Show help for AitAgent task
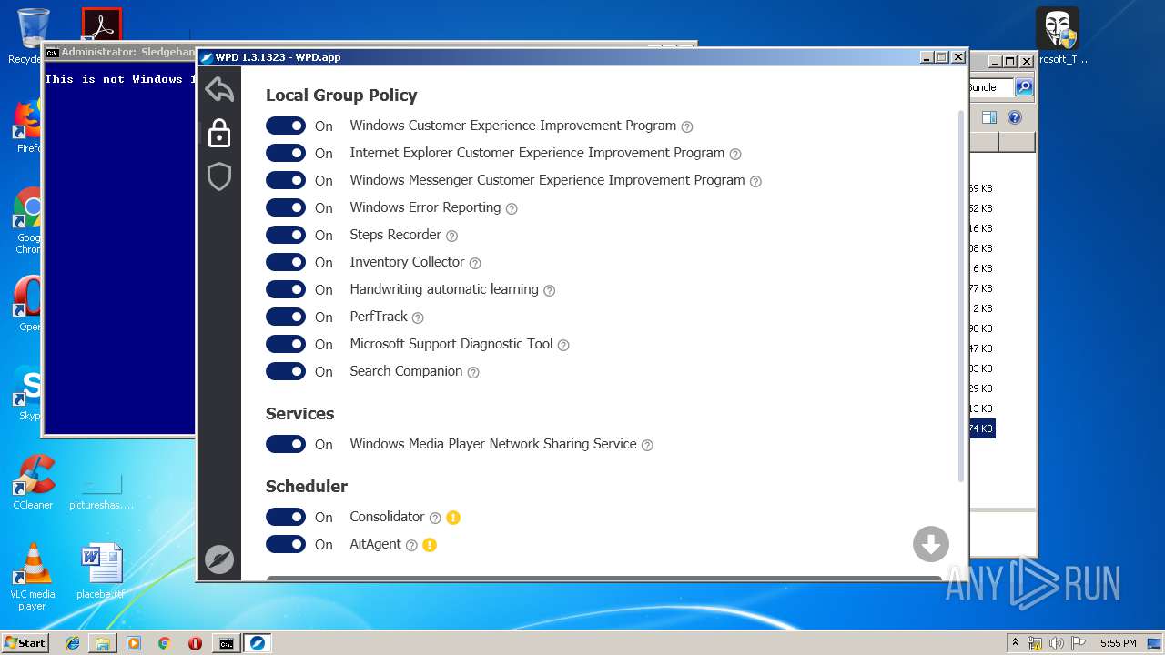This screenshot has height=655, width=1165. 411,545
